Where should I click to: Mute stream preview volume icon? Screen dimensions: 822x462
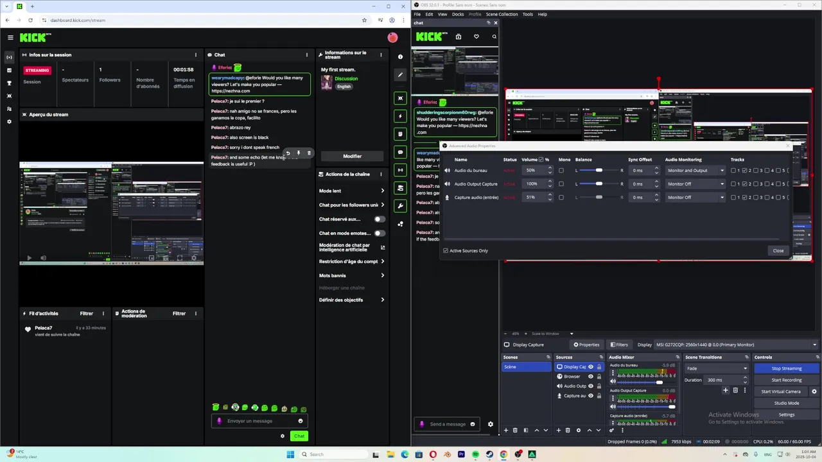(x=44, y=258)
